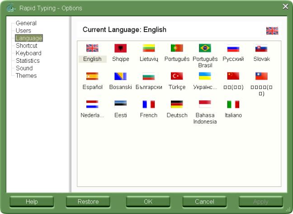The height and width of the screenshot is (214, 293).
Task: Choose the Brazilian flag for Português Brasil
Action: click(x=205, y=48)
